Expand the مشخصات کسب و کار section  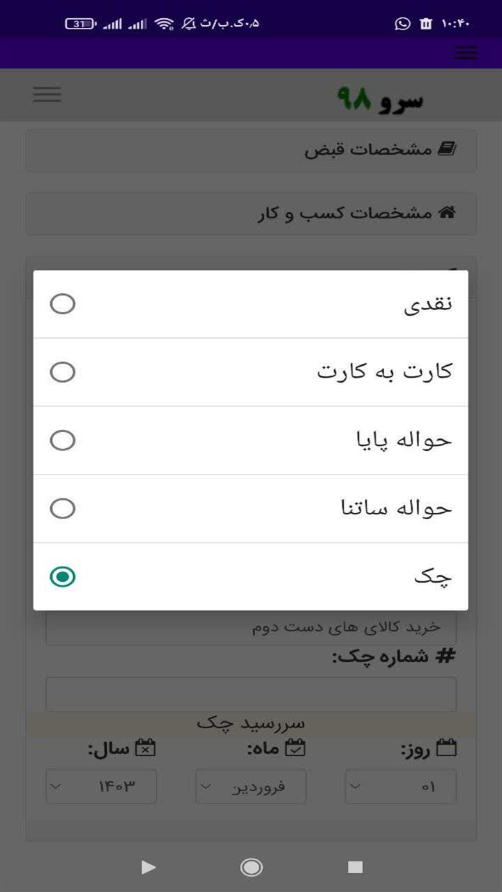(251, 214)
